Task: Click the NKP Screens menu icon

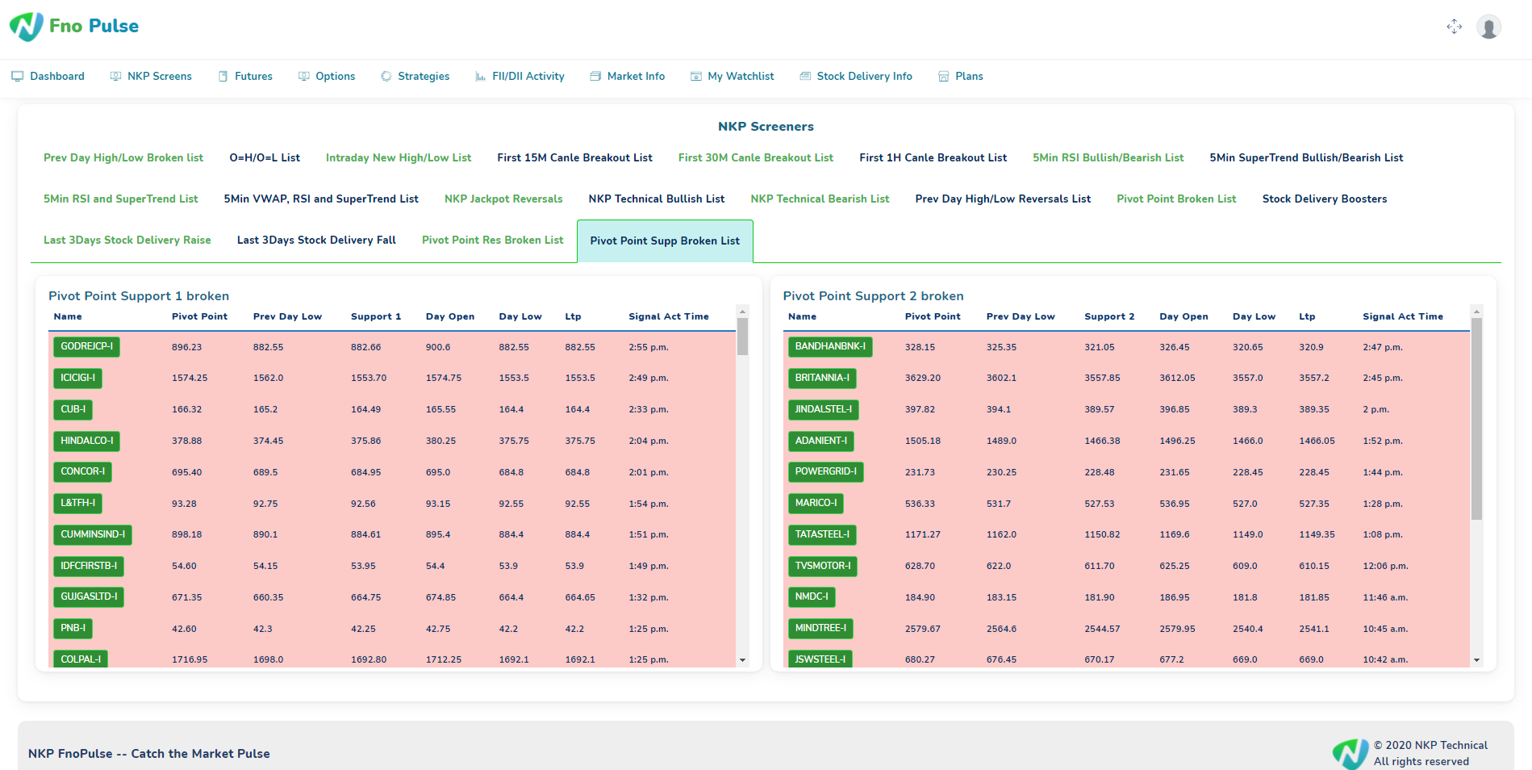Action: 115,77
